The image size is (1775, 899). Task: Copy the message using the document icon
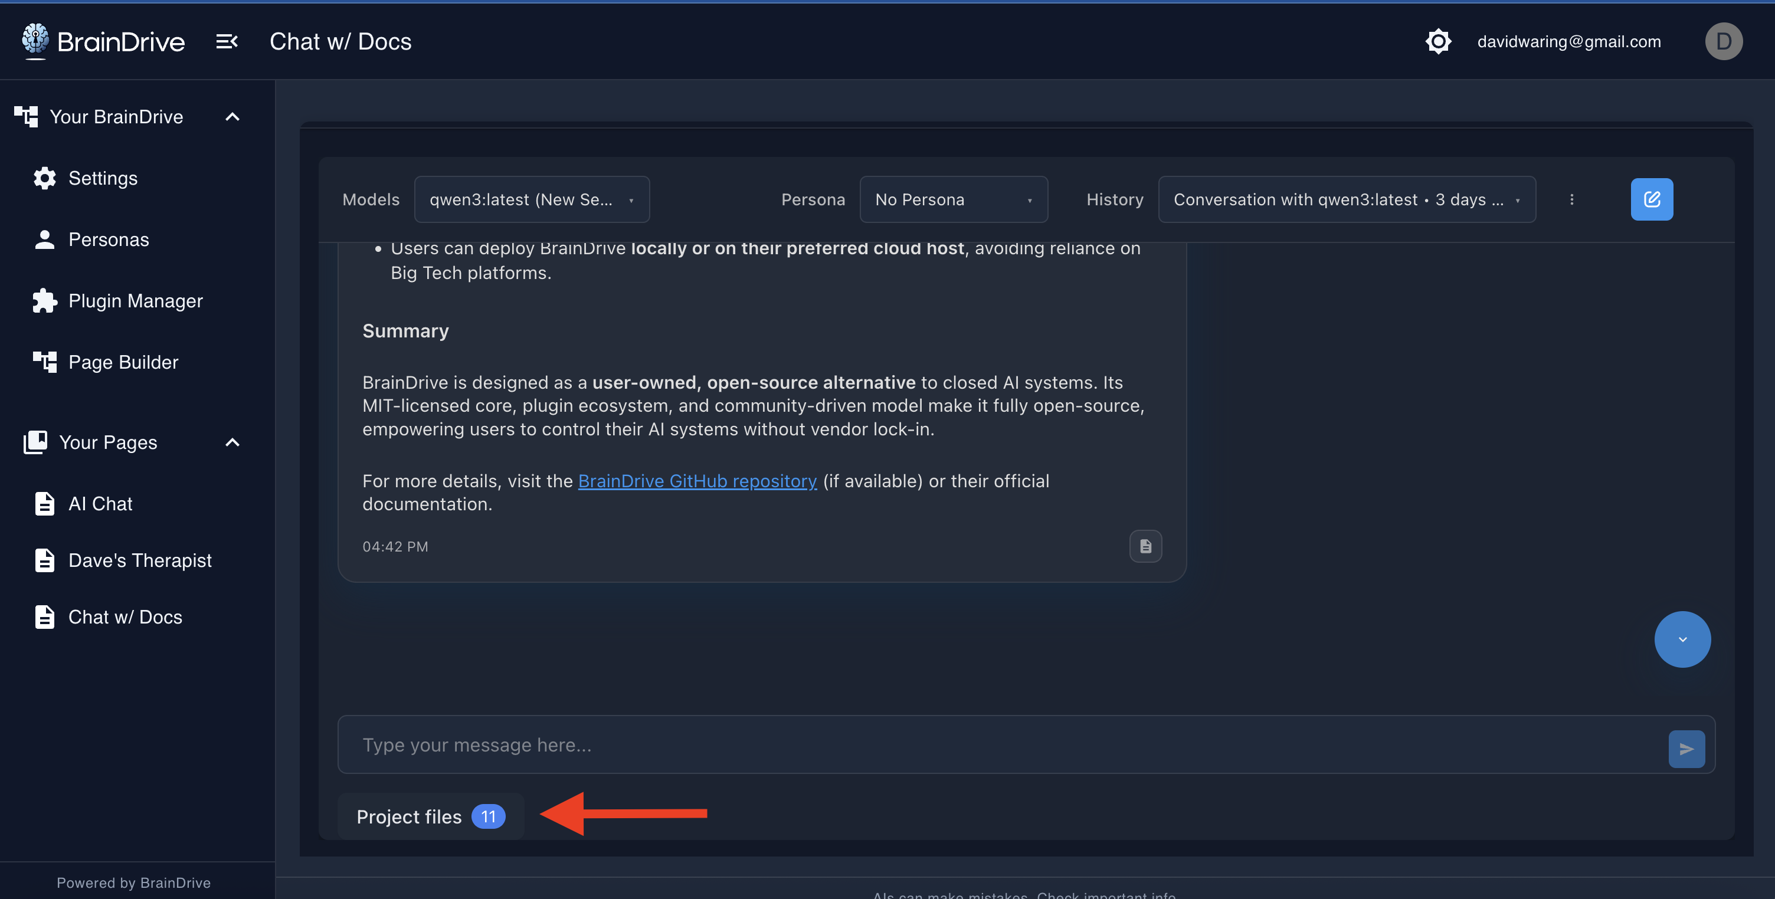pos(1145,546)
